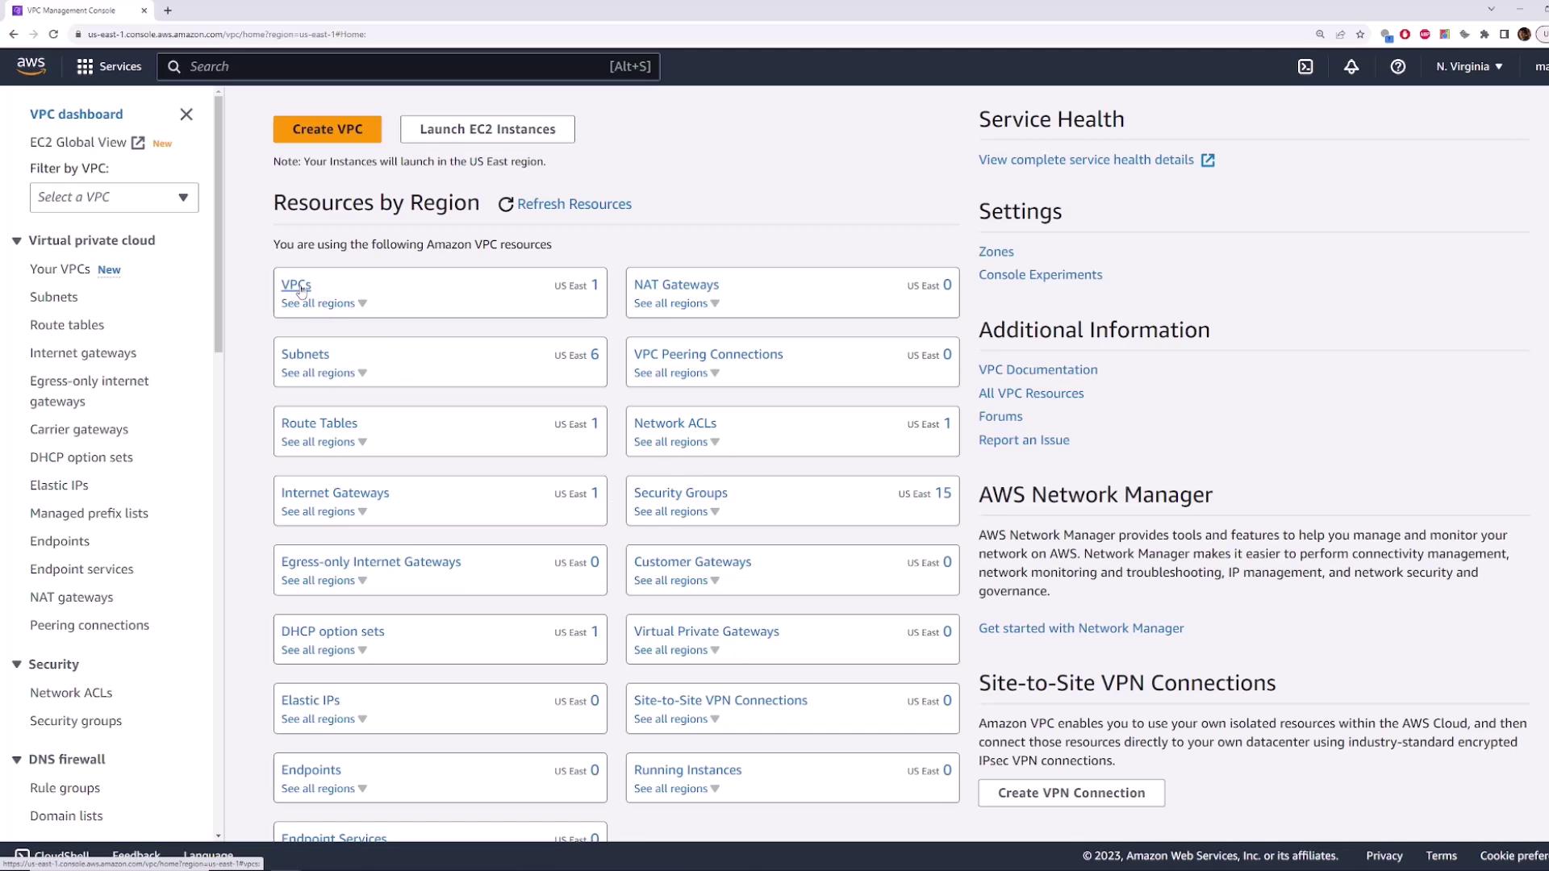Open the AWS CloudShell icon

[1305, 67]
